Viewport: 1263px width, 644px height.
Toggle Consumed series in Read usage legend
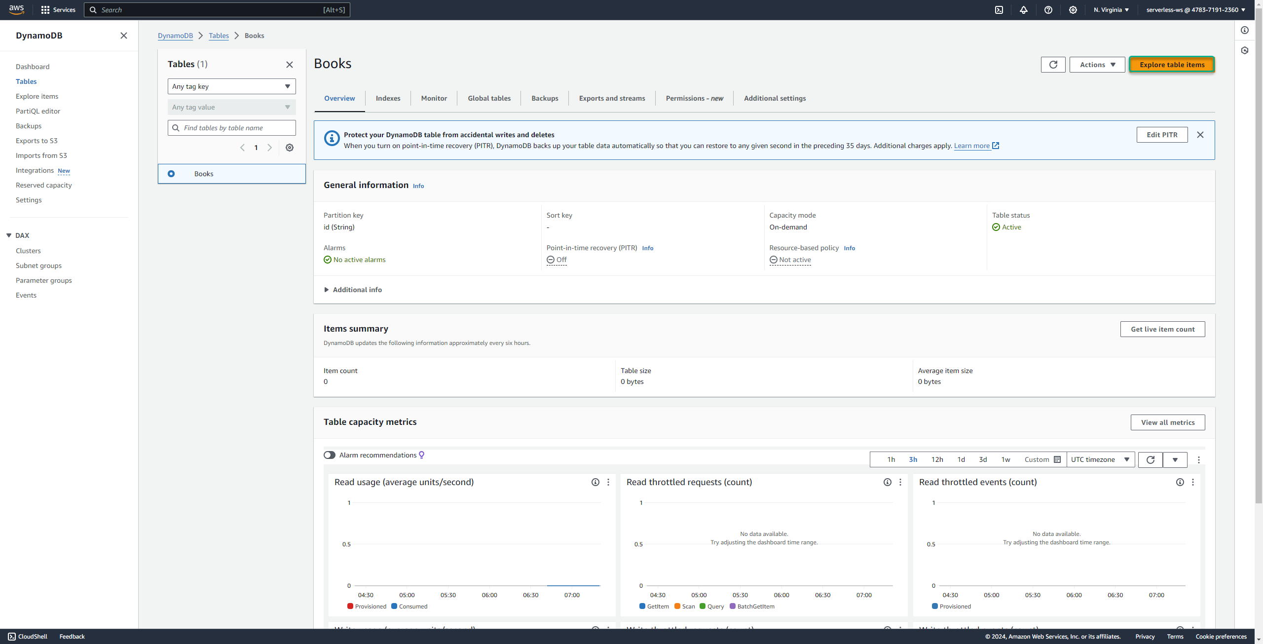tap(409, 606)
